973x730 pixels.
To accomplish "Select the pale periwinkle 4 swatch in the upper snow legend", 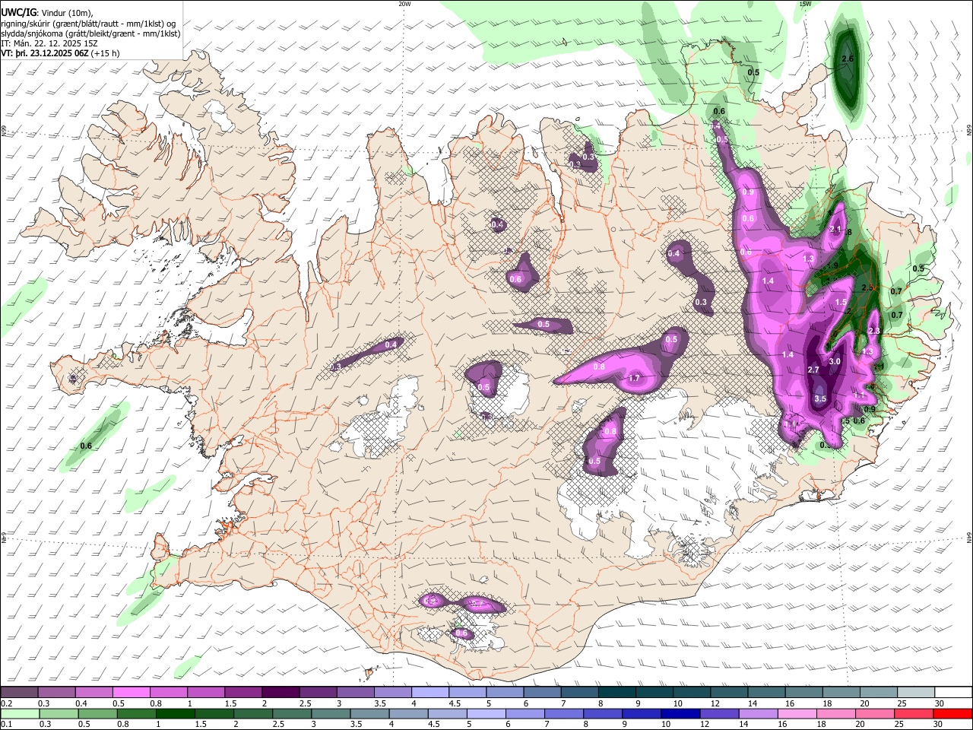I will point(429,692).
